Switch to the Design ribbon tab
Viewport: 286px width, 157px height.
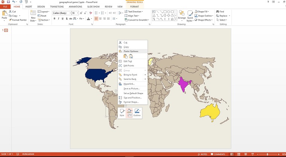(41, 6)
